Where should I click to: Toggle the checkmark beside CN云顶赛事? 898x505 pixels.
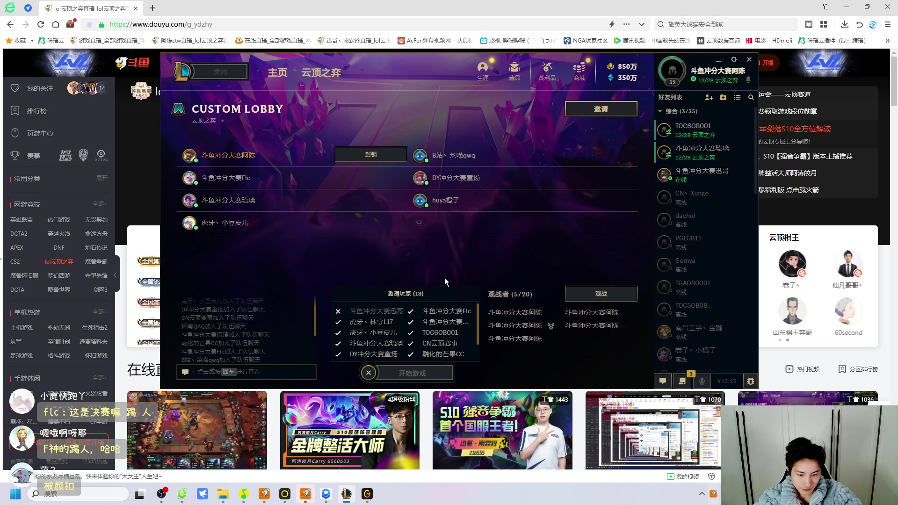point(410,343)
